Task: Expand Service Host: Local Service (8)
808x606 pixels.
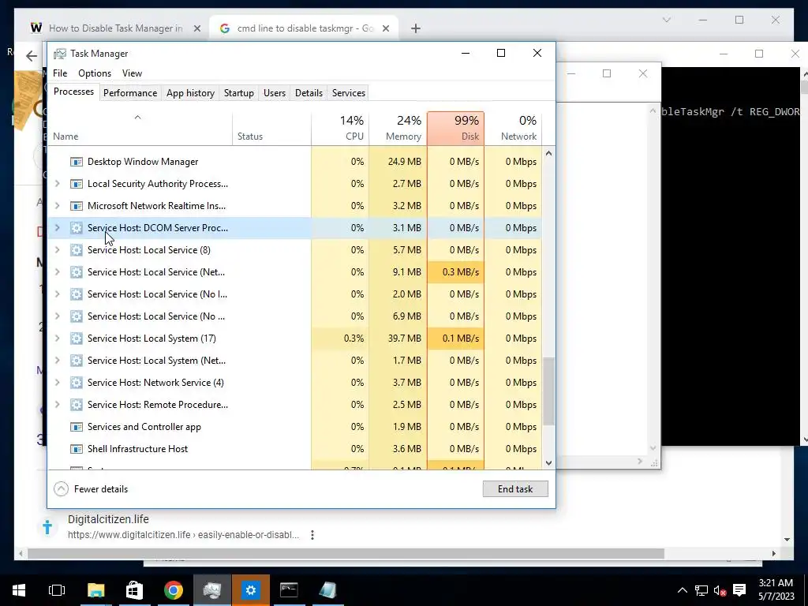Action: click(57, 250)
